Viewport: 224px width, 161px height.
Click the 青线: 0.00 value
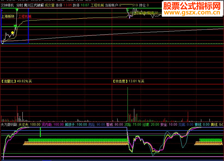coord(202,124)
